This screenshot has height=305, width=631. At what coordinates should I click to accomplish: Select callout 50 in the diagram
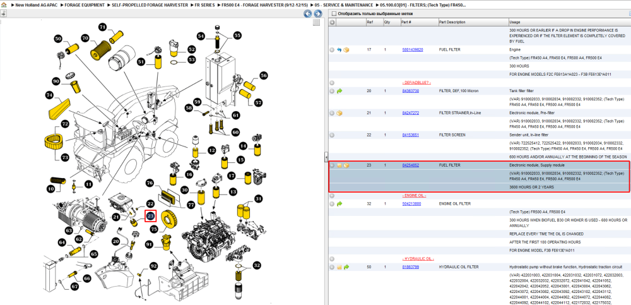tap(59, 39)
